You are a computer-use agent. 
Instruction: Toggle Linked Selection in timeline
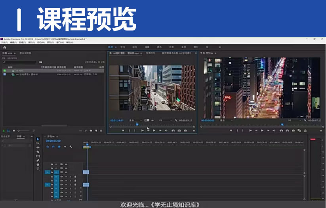click(x=59, y=147)
